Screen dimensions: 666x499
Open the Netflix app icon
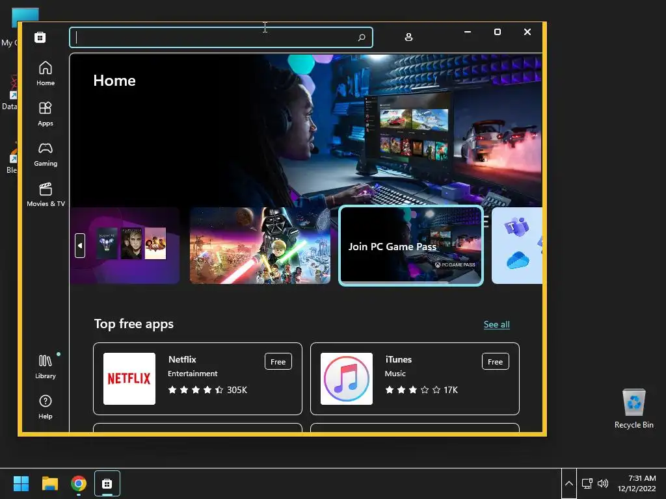pos(129,379)
